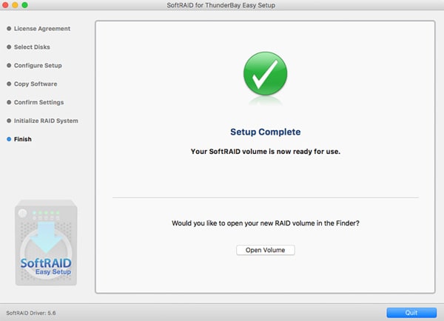Click the blue bullet beside Finish
Image resolution: width=444 pixels, height=321 pixels.
tap(8, 139)
